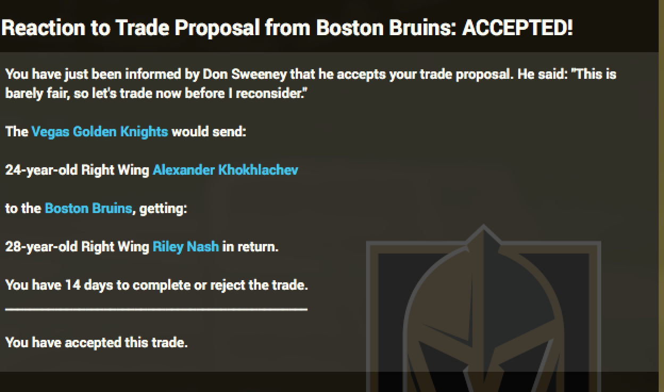Viewport: 664px width, 392px height.
Task: Click the "You have accepted this trade." message
Action: point(96,342)
